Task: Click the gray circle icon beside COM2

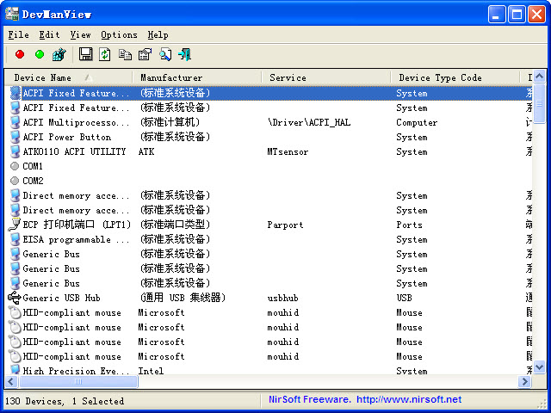Action: (x=15, y=181)
